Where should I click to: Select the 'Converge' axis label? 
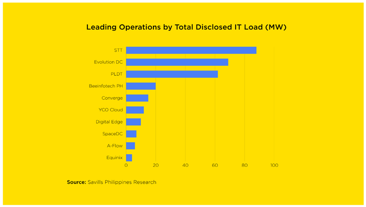[112, 98]
